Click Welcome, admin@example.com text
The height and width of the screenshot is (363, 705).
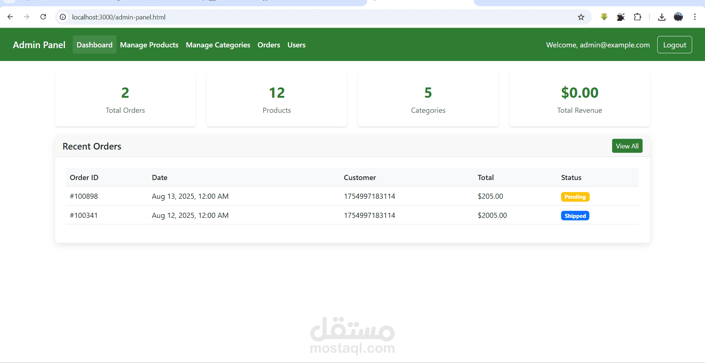[x=598, y=45]
